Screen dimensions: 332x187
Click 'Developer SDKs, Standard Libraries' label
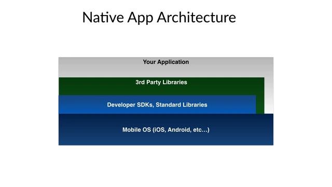[x=157, y=105]
